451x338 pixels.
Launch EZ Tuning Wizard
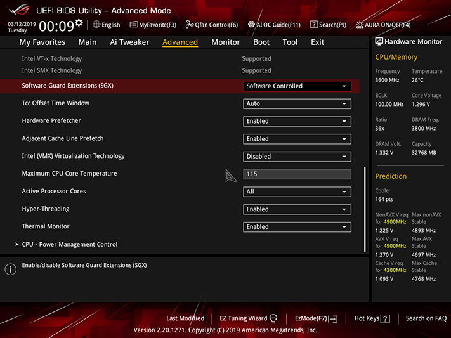248,318
